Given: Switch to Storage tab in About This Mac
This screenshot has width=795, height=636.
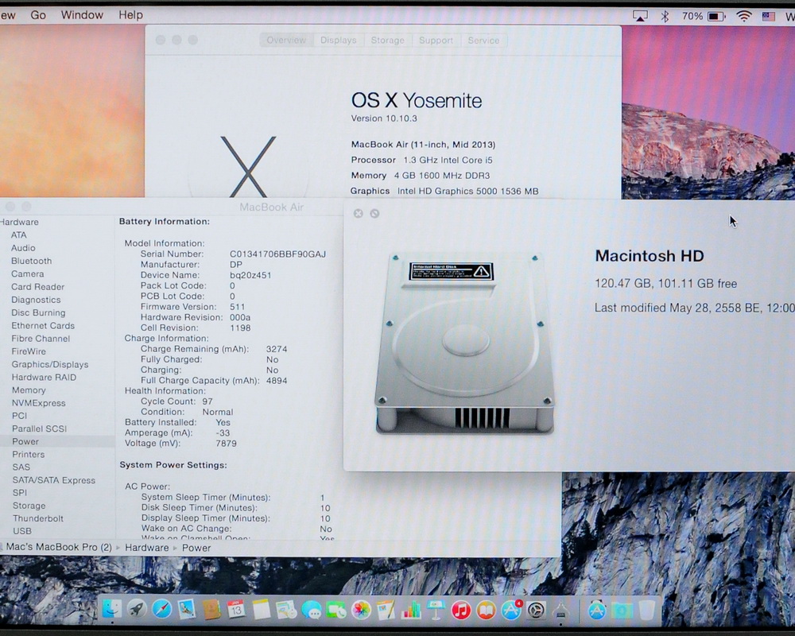Looking at the screenshot, I should click(387, 40).
